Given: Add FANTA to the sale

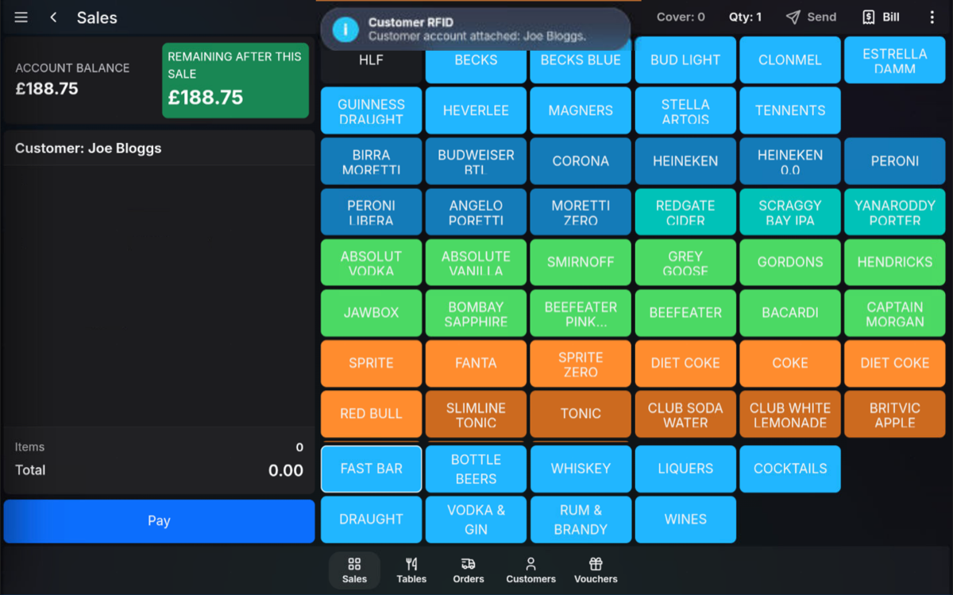Looking at the screenshot, I should pyautogui.click(x=476, y=364).
